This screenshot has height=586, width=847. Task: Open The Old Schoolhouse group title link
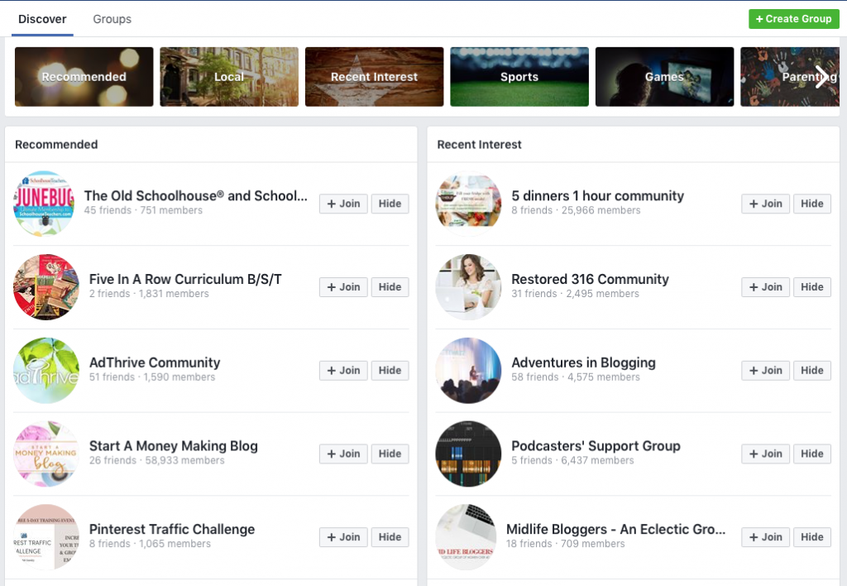[195, 195]
